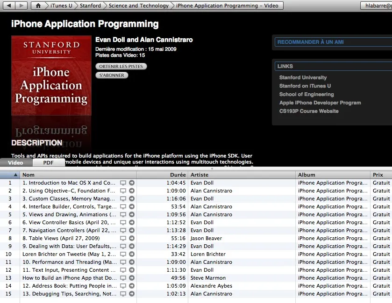Screen dimensions: 392x303
Task: Click the Stanford iPhone Application Programming cover art
Action: click(51, 76)
